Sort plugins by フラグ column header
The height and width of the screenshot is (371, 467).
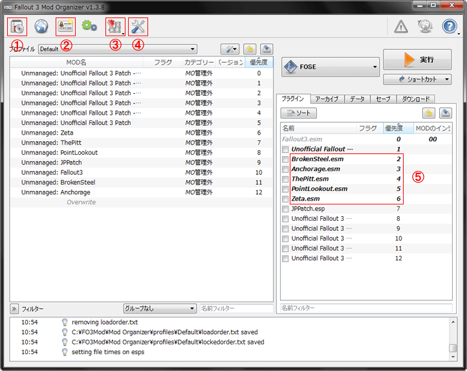pyautogui.click(x=370, y=128)
